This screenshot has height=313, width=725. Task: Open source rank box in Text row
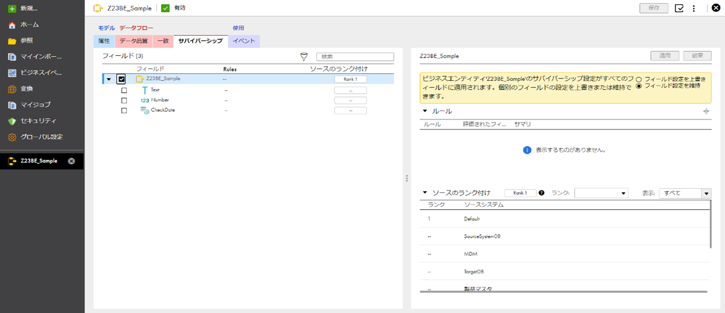(351, 90)
